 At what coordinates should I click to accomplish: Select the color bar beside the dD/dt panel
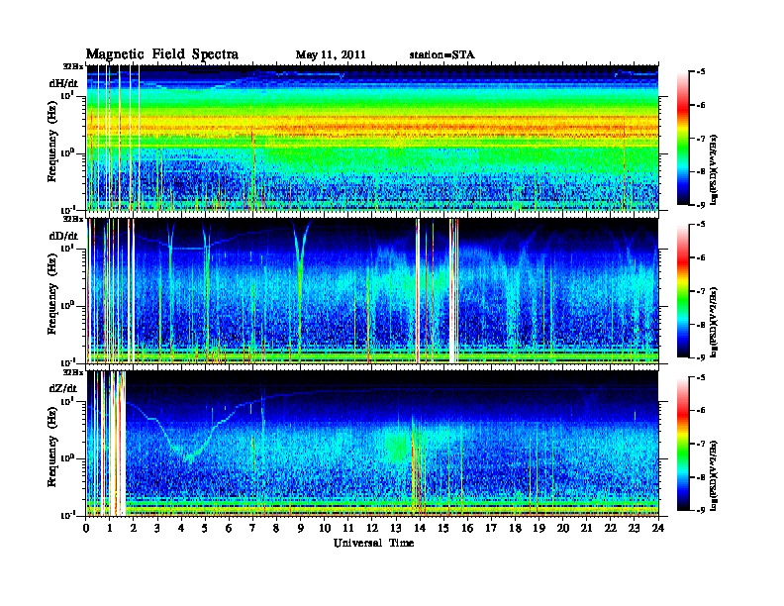682,291
